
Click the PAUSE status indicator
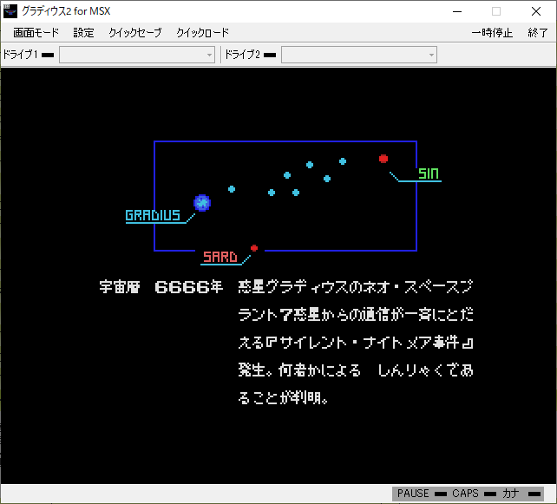(440, 494)
